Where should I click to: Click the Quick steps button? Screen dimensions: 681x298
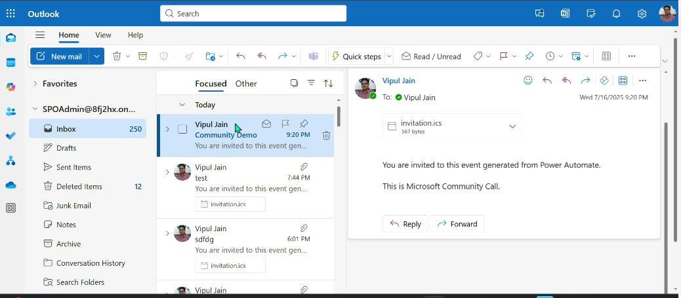click(356, 56)
